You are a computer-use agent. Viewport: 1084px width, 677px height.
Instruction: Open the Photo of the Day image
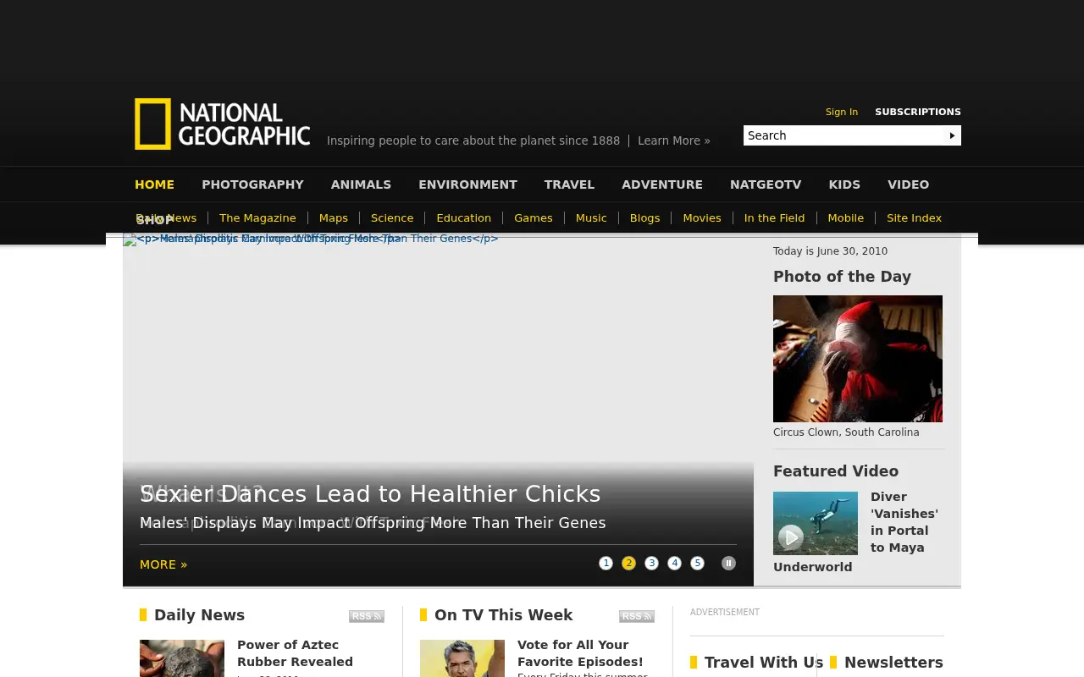click(x=858, y=359)
